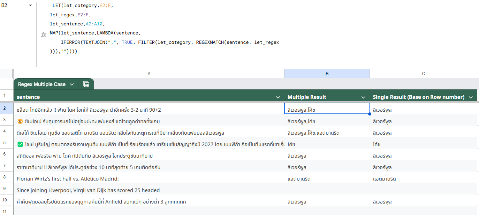Select row 2 by clicking its row number

6,108
